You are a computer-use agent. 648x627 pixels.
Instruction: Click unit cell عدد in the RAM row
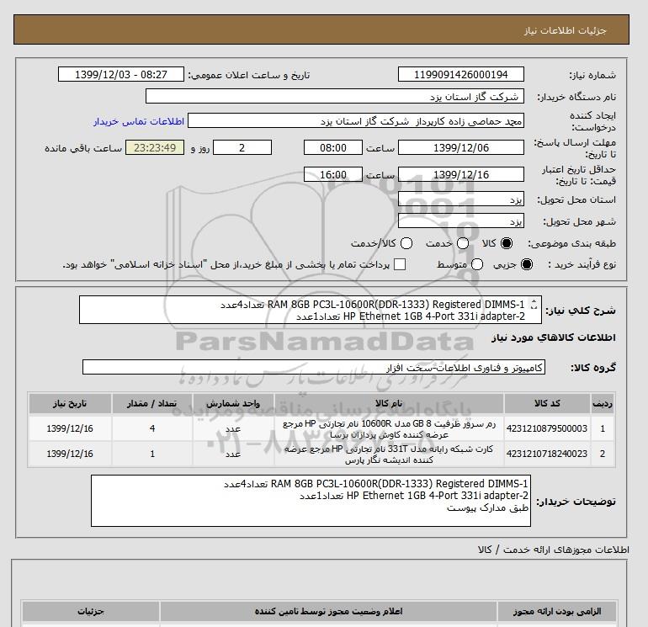233,428
